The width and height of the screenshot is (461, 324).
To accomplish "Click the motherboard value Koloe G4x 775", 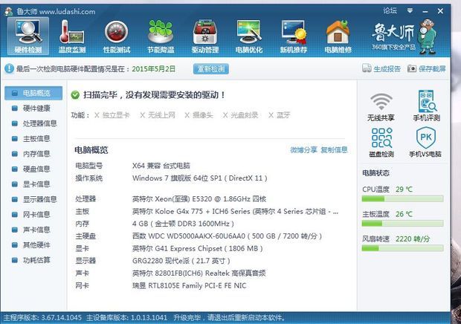I will [235, 212].
